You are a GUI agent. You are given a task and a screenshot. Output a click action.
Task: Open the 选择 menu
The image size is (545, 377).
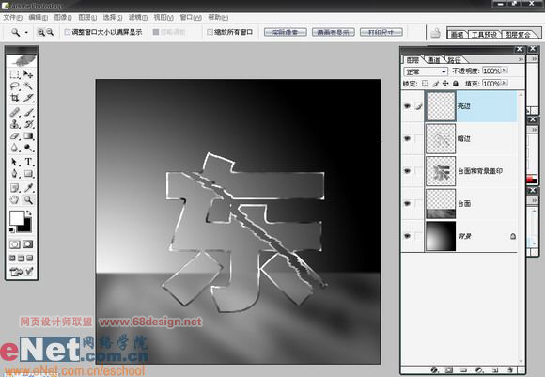[x=112, y=17]
